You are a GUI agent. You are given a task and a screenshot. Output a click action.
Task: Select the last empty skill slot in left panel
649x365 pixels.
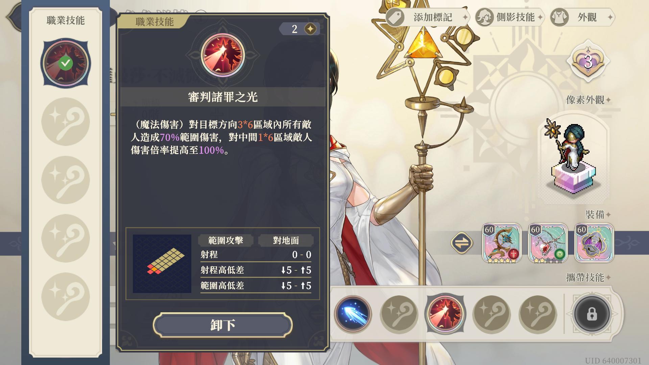(x=66, y=296)
